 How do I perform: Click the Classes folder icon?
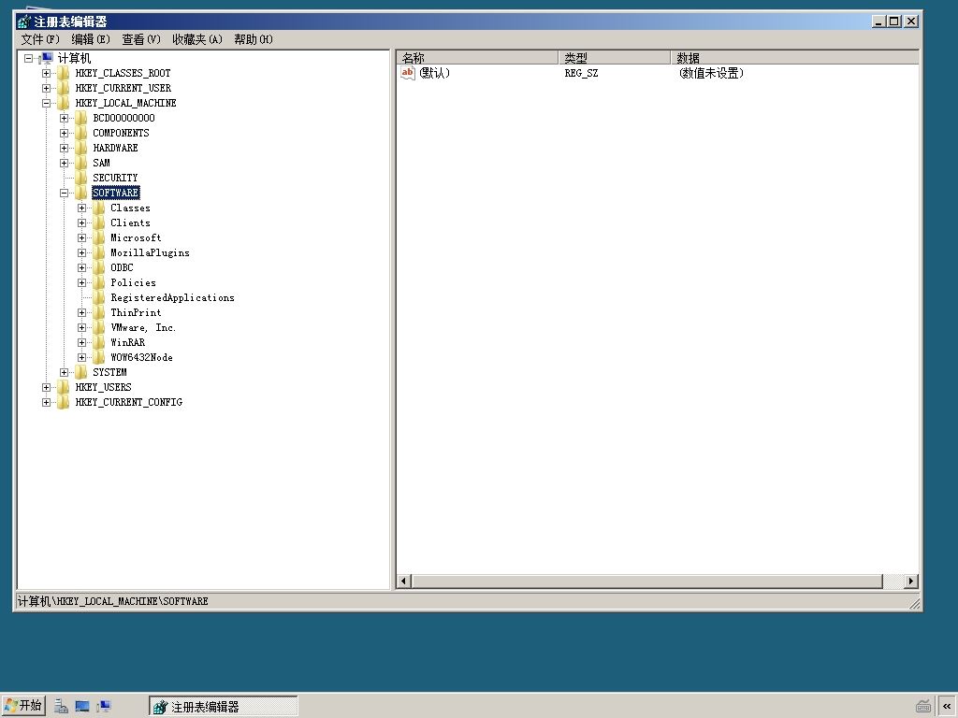tap(99, 208)
